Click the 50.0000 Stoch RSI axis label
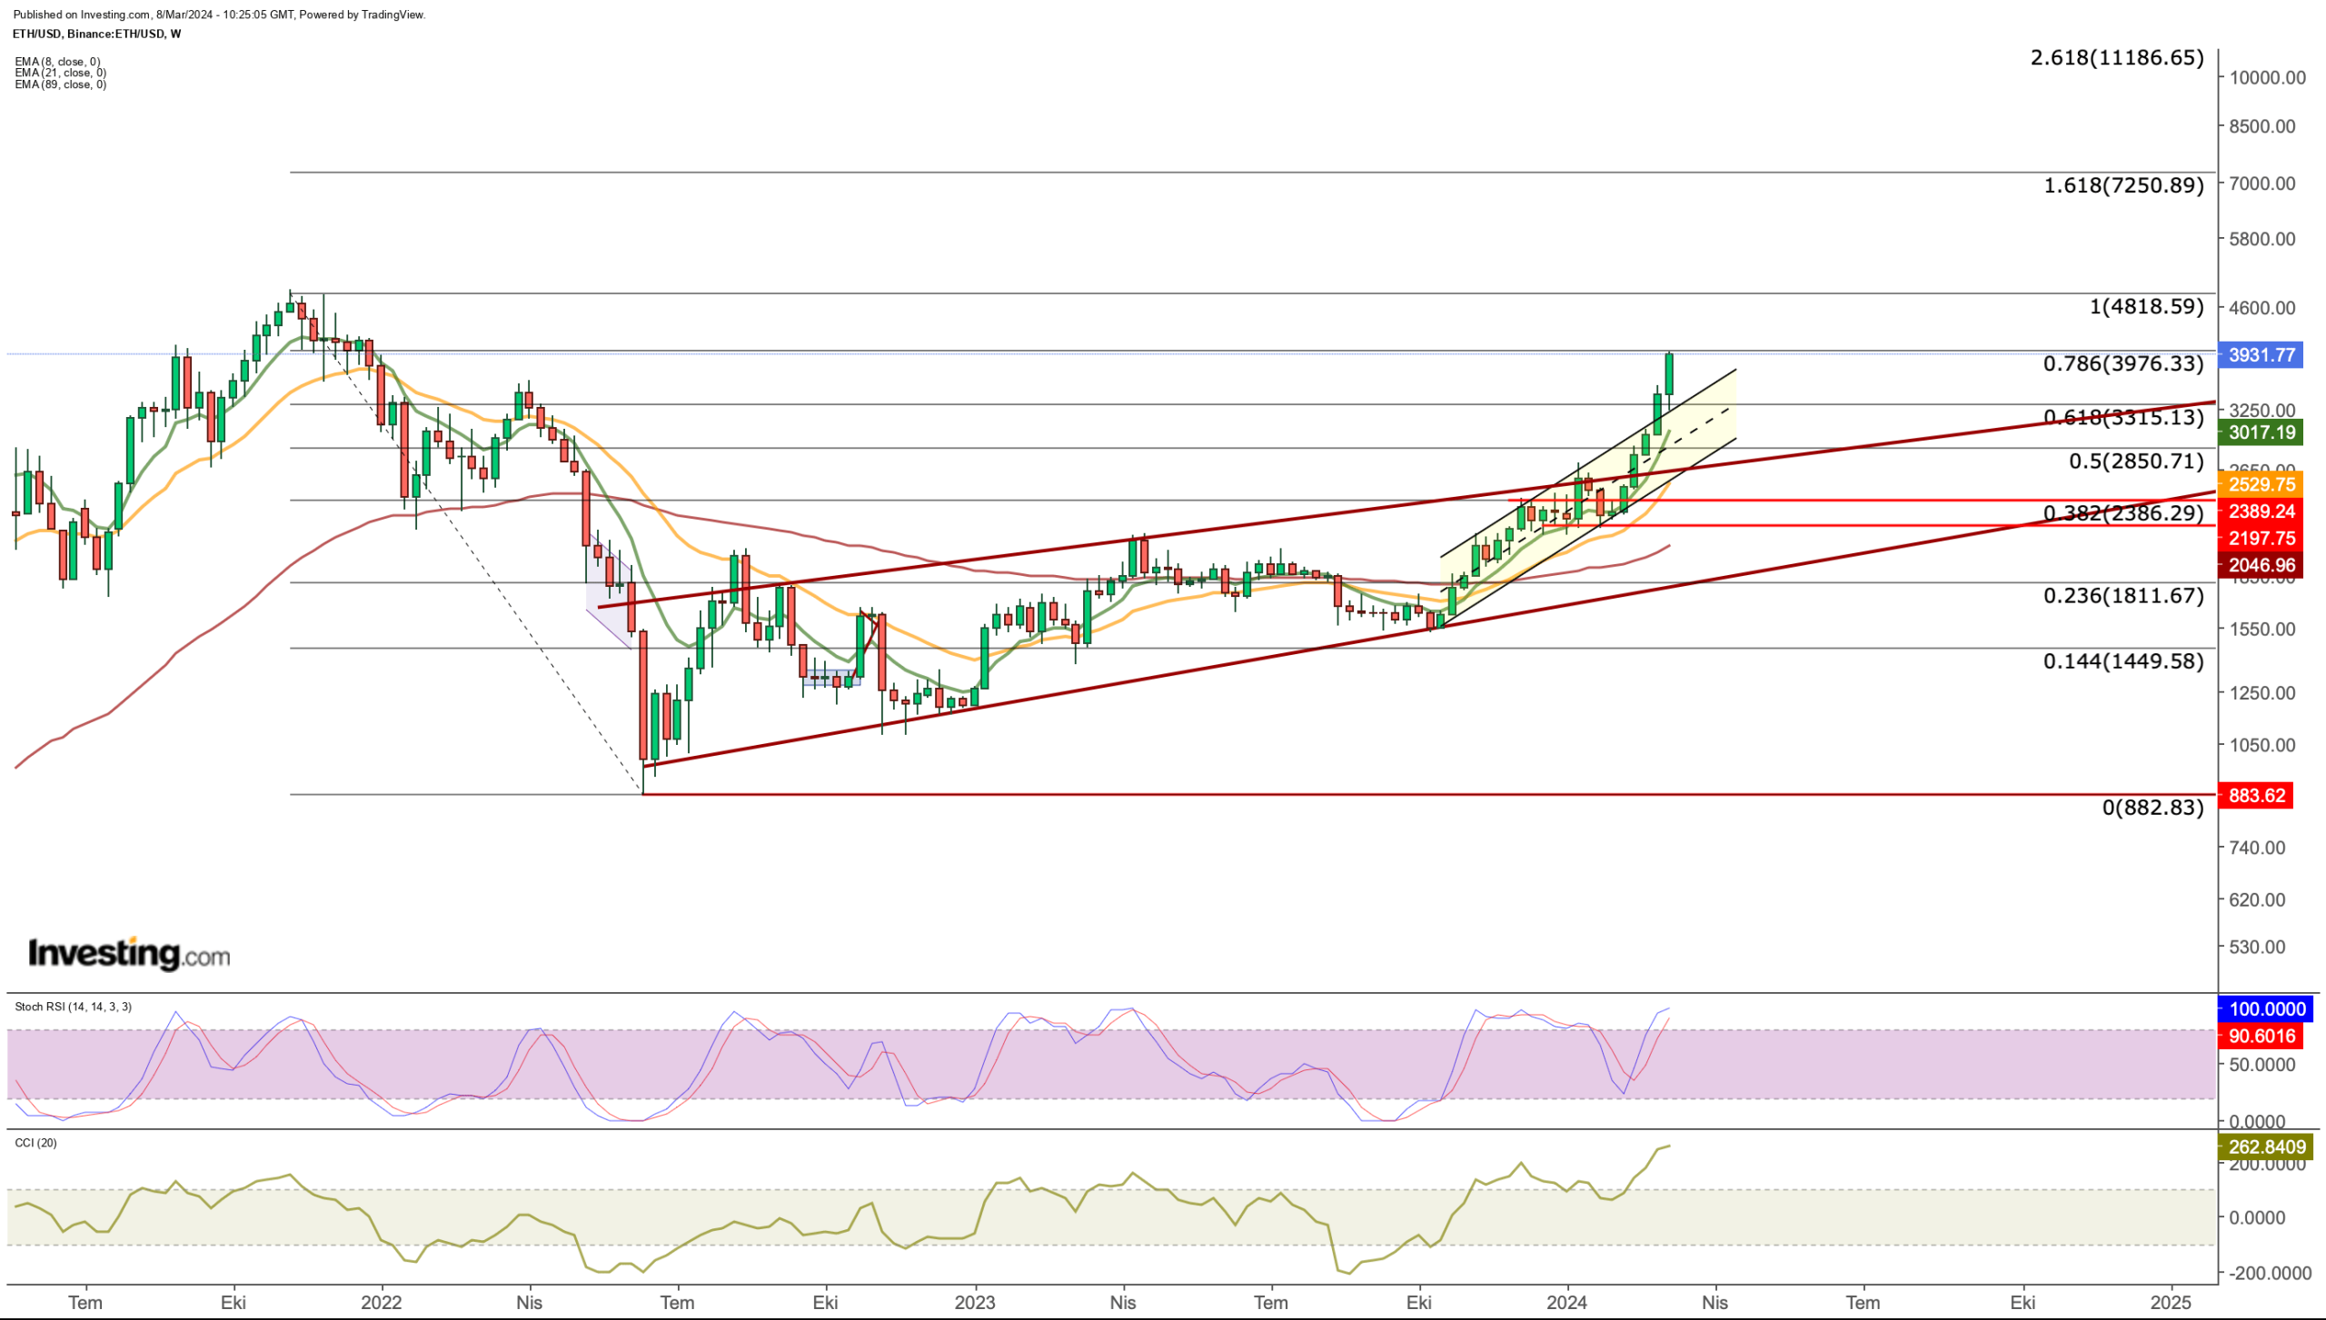The width and height of the screenshot is (2326, 1320). pos(2262,1065)
